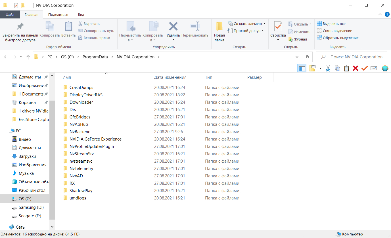Viewport: 391px width, 238px height.
Task: Open the dropdown arrow under Свойства
Action: 278,40
